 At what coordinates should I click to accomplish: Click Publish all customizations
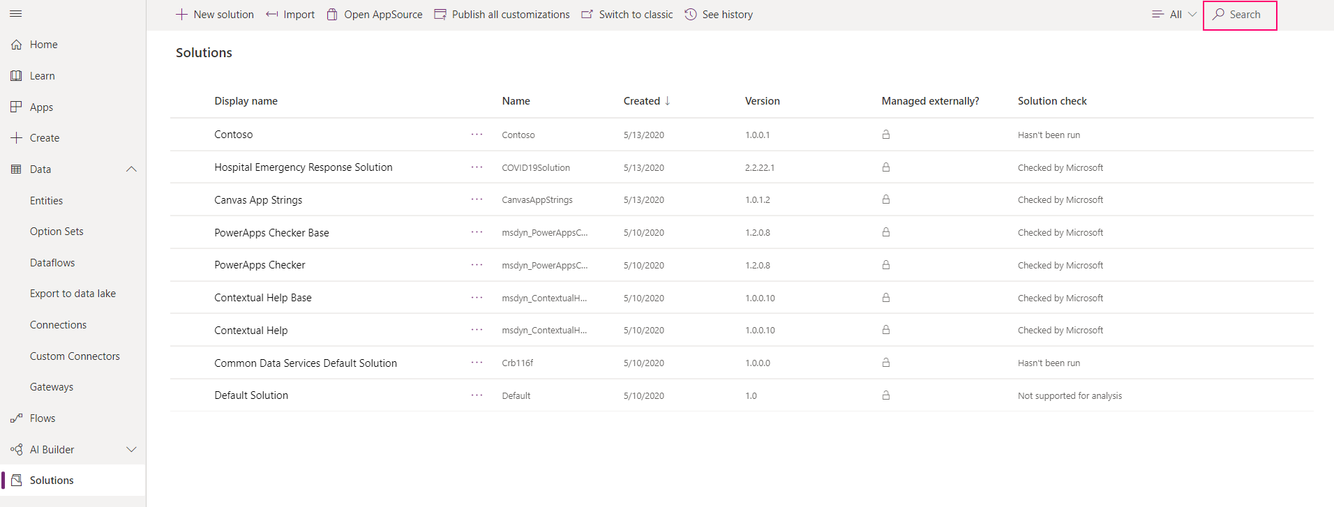[x=502, y=15]
